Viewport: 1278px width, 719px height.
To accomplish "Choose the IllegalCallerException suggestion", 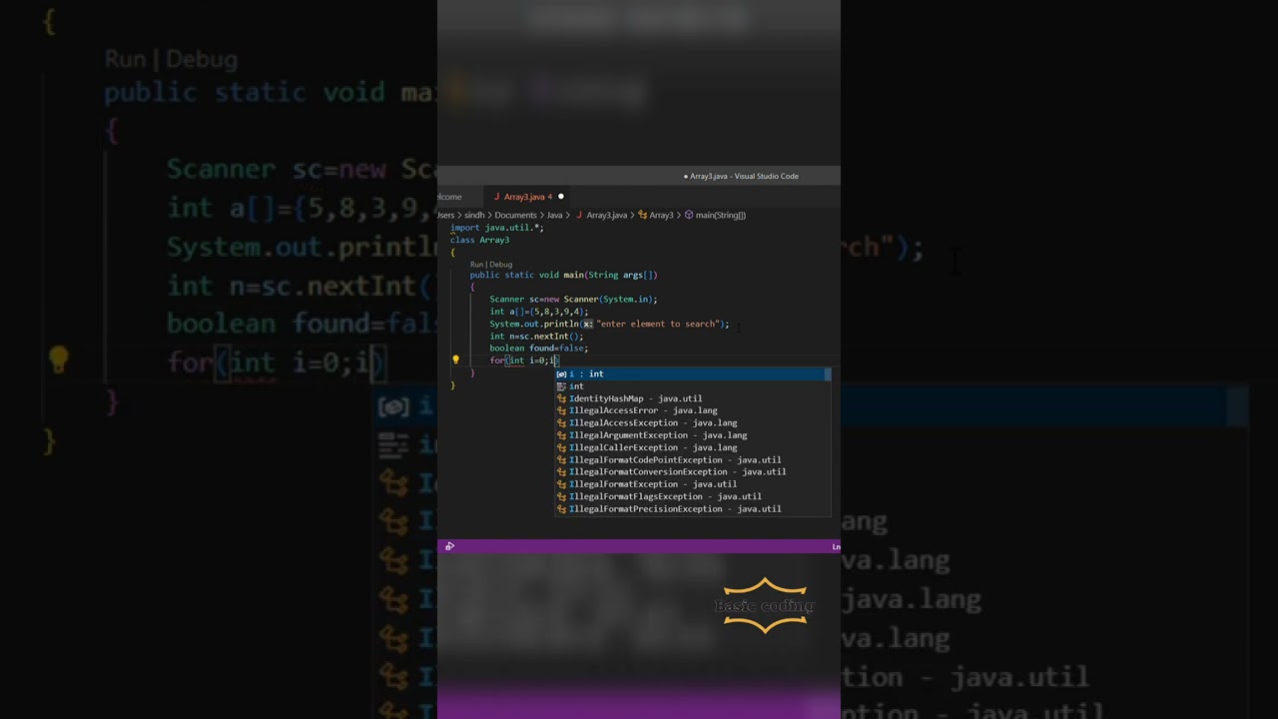I will point(692,447).
